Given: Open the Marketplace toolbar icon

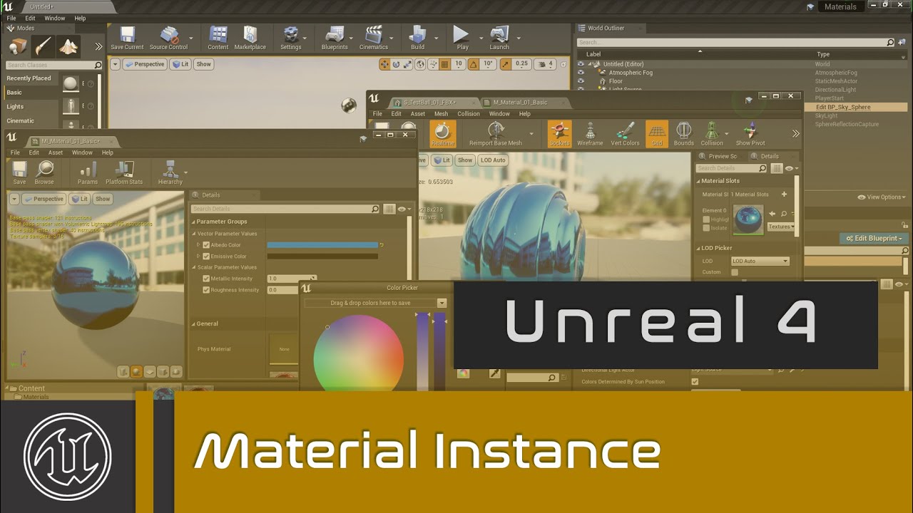Looking at the screenshot, I should (250, 38).
